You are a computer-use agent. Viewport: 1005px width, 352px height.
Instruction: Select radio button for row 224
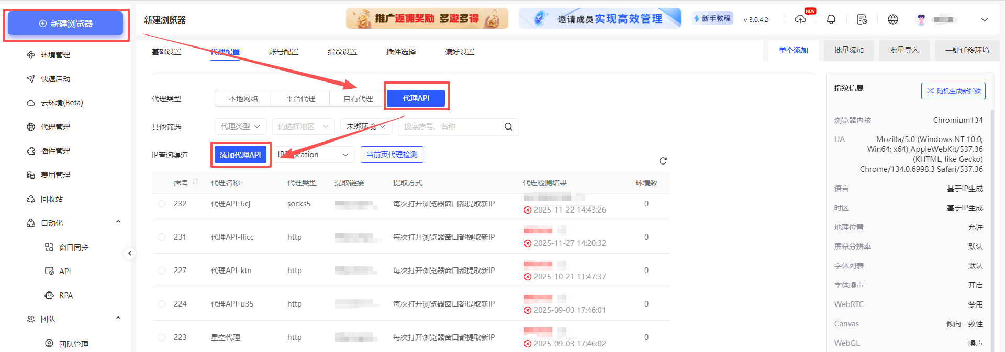tap(162, 304)
